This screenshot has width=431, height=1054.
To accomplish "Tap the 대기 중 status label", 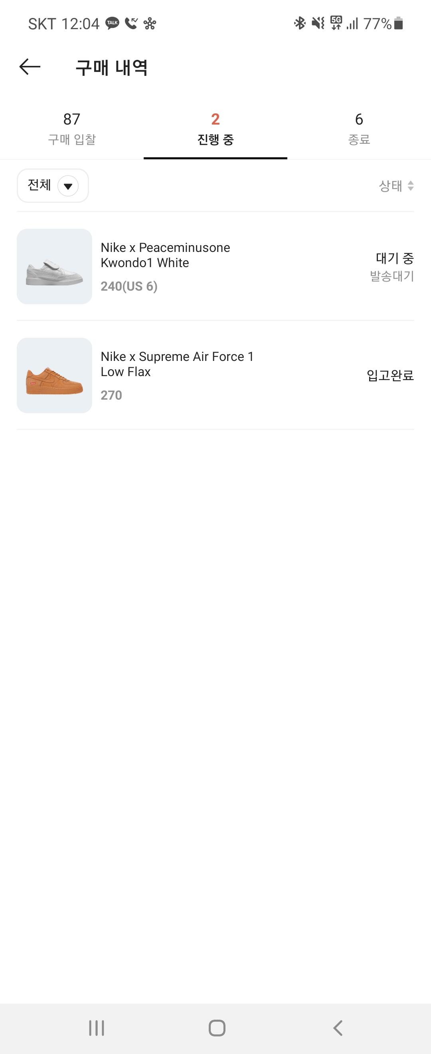I will [x=394, y=258].
